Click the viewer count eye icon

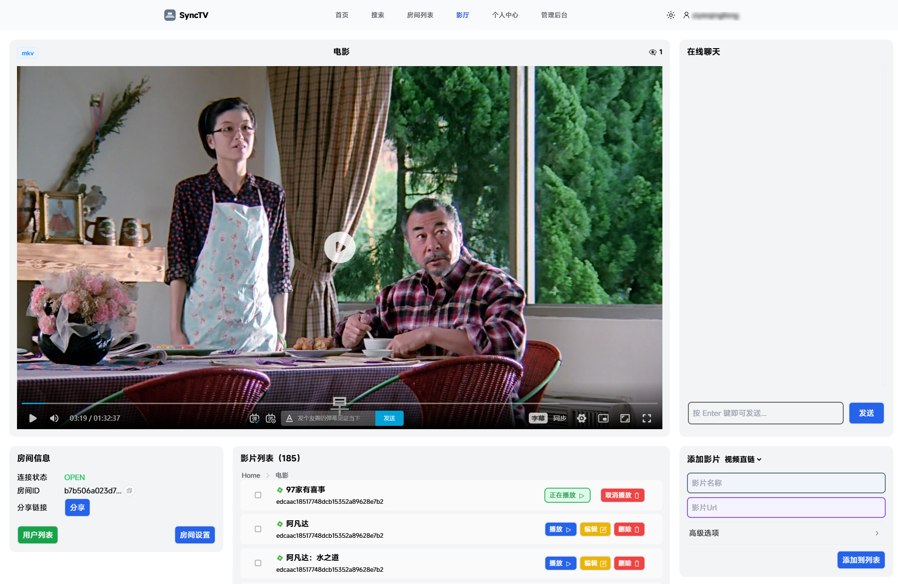tap(652, 52)
